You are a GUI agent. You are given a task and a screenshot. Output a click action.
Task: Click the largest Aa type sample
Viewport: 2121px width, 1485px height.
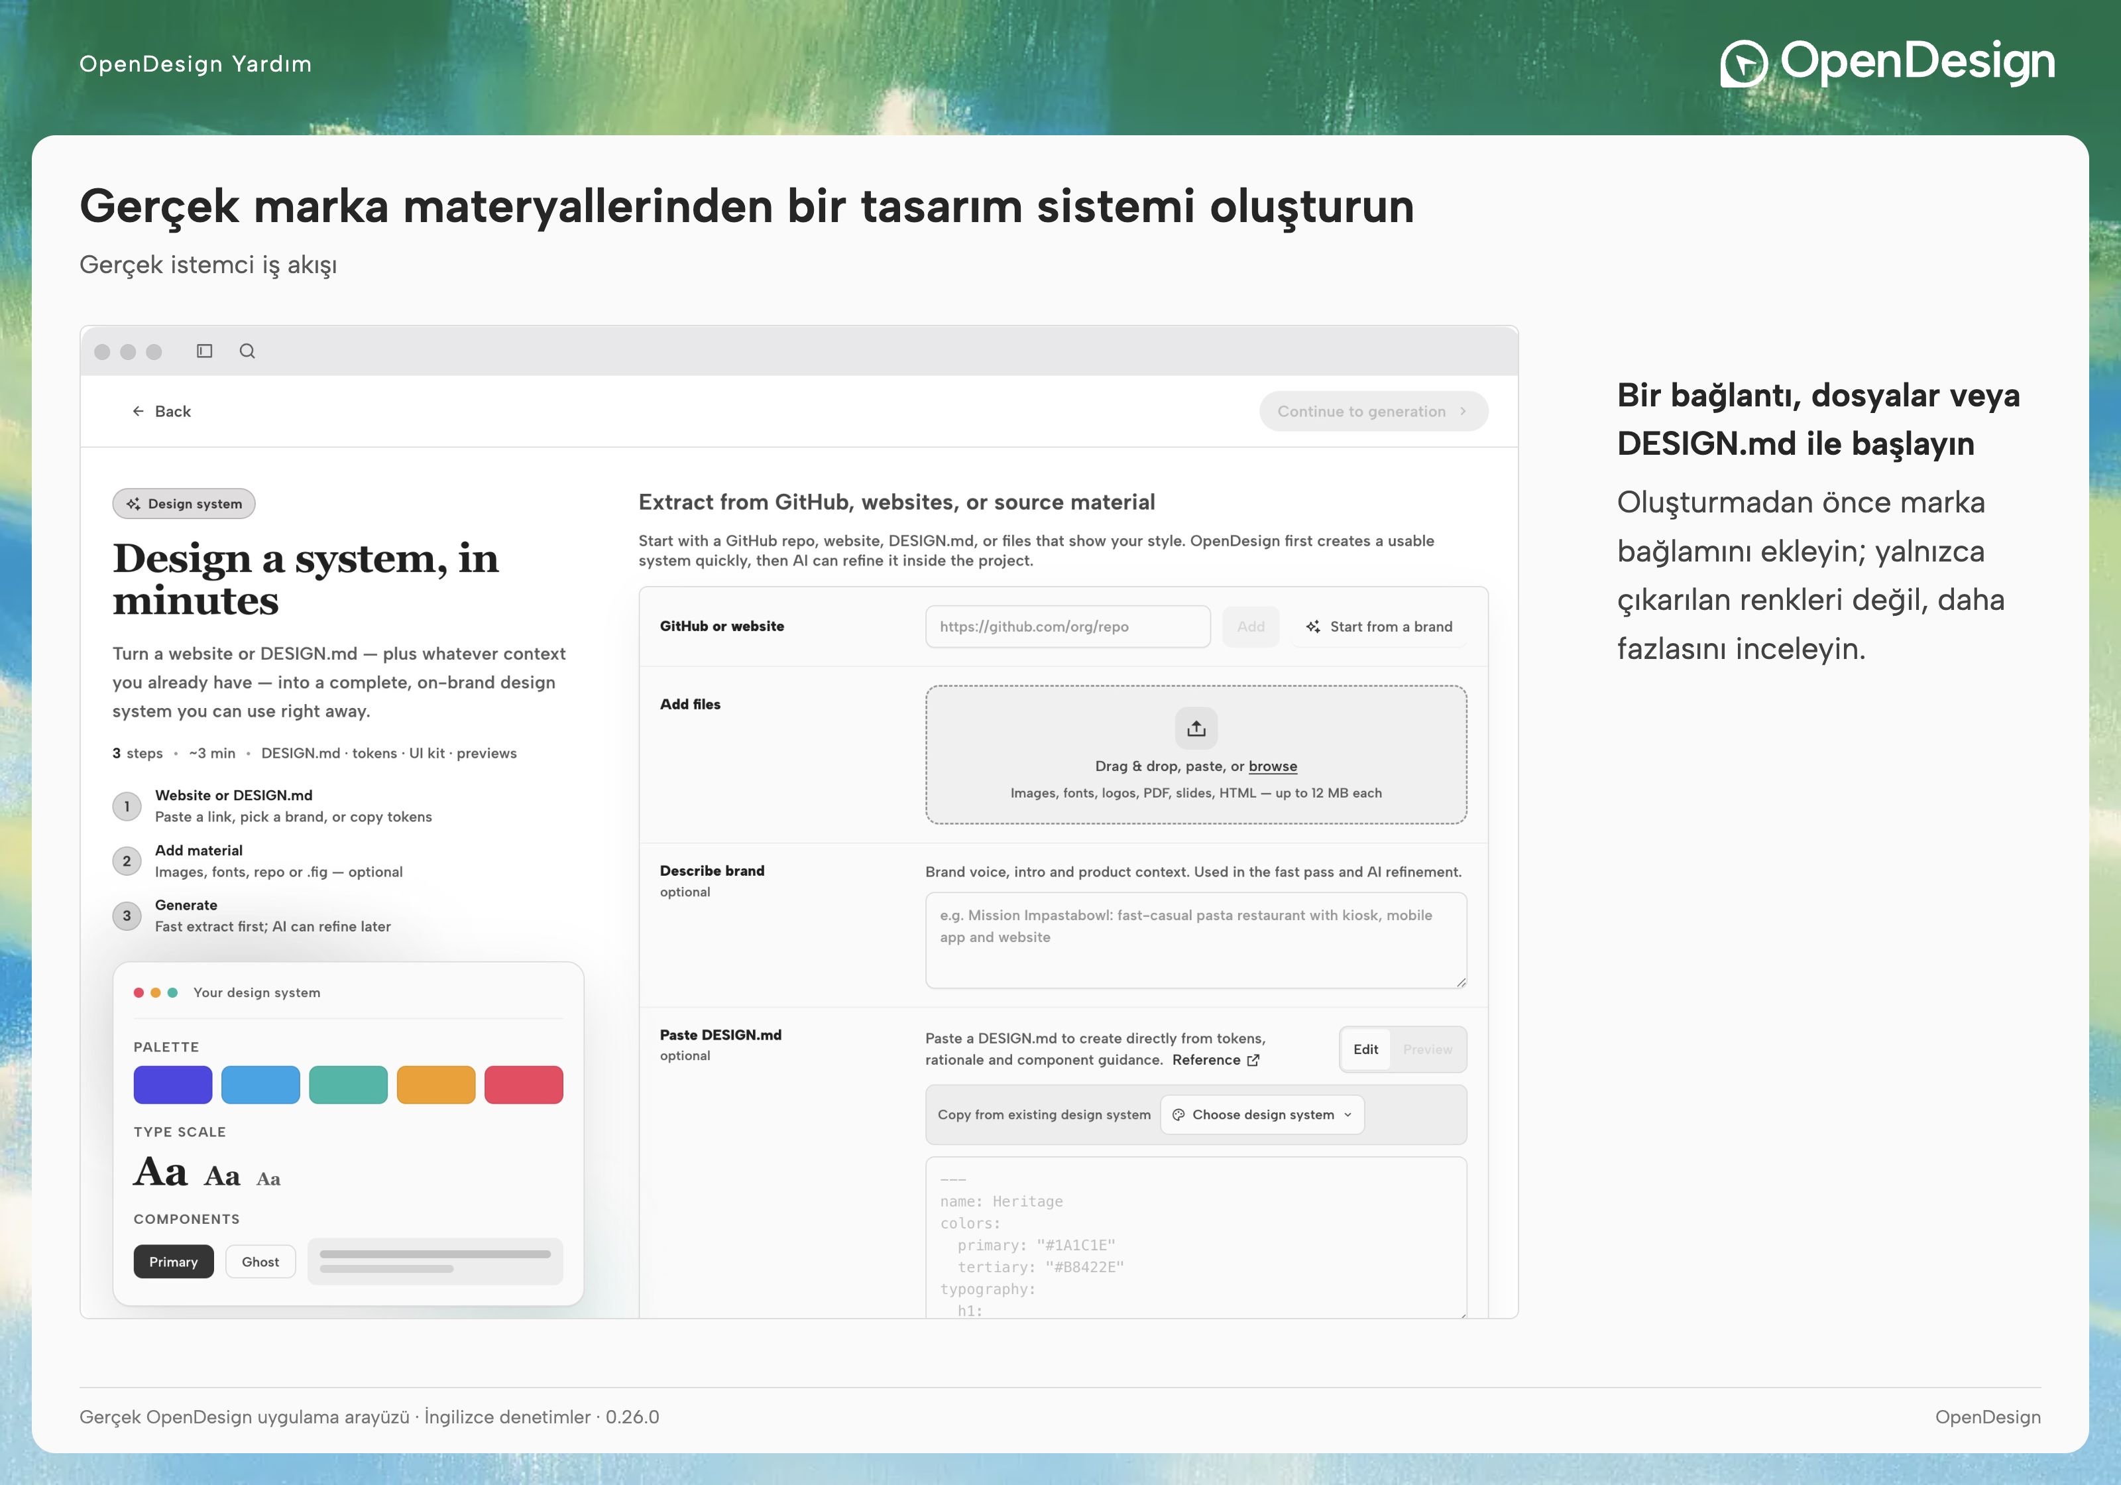pyautogui.click(x=161, y=1171)
